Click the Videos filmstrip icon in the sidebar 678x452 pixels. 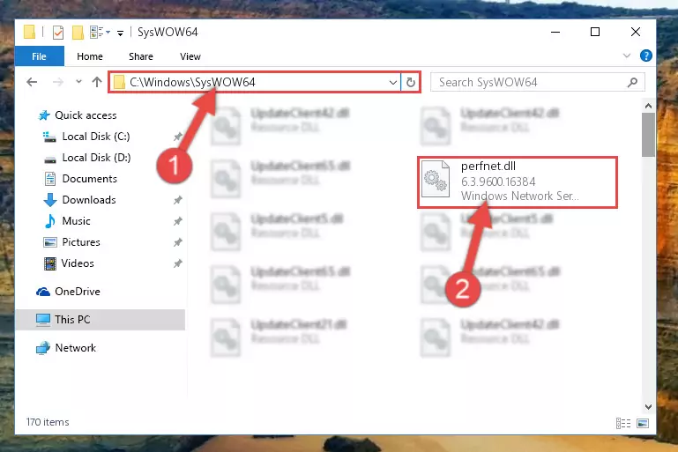tap(50, 263)
